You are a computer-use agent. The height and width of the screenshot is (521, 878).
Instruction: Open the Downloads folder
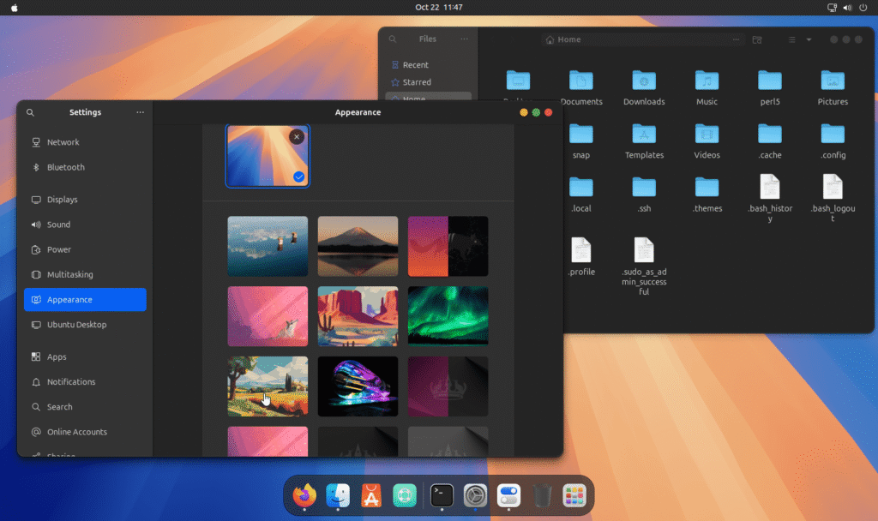pyautogui.click(x=644, y=82)
